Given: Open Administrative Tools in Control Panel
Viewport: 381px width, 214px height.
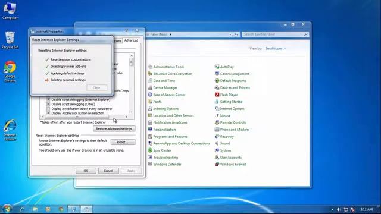Looking at the screenshot, I should click(166, 67).
